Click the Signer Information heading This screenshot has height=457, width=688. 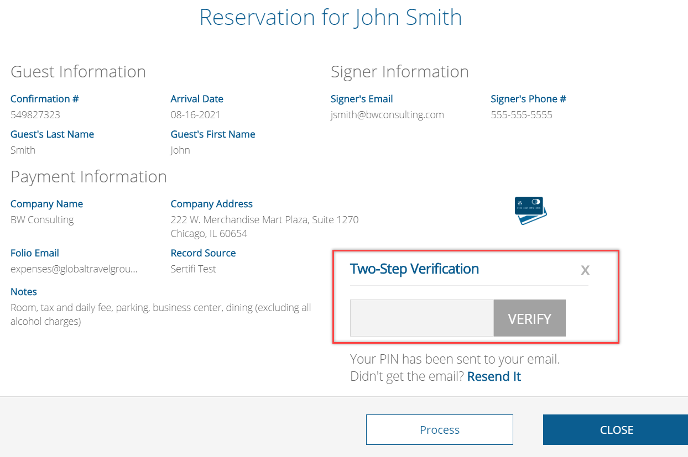[x=400, y=72]
